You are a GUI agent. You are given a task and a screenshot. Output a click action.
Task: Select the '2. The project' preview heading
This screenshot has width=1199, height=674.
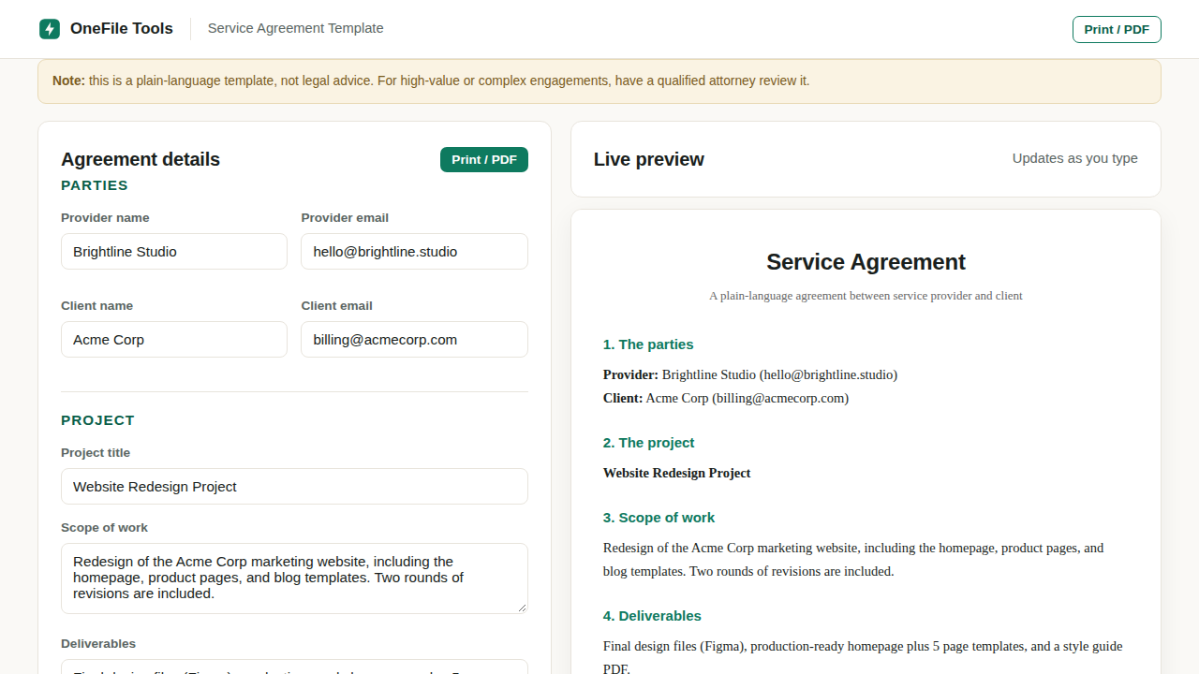pos(649,443)
